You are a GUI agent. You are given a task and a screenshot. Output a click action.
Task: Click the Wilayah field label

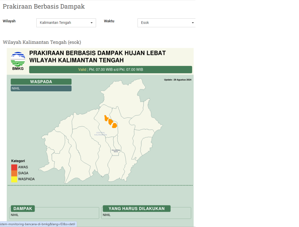tap(9, 21)
